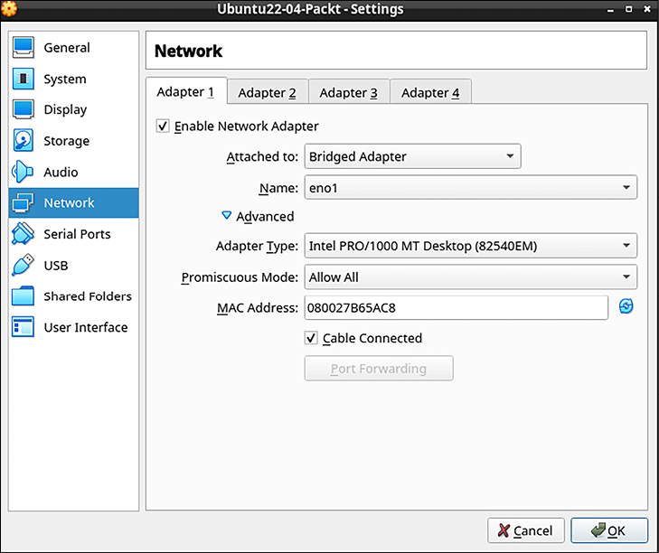The width and height of the screenshot is (659, 553).
Task: Click the VirtualBox gear icon in title bar
Action: (9, 8)
